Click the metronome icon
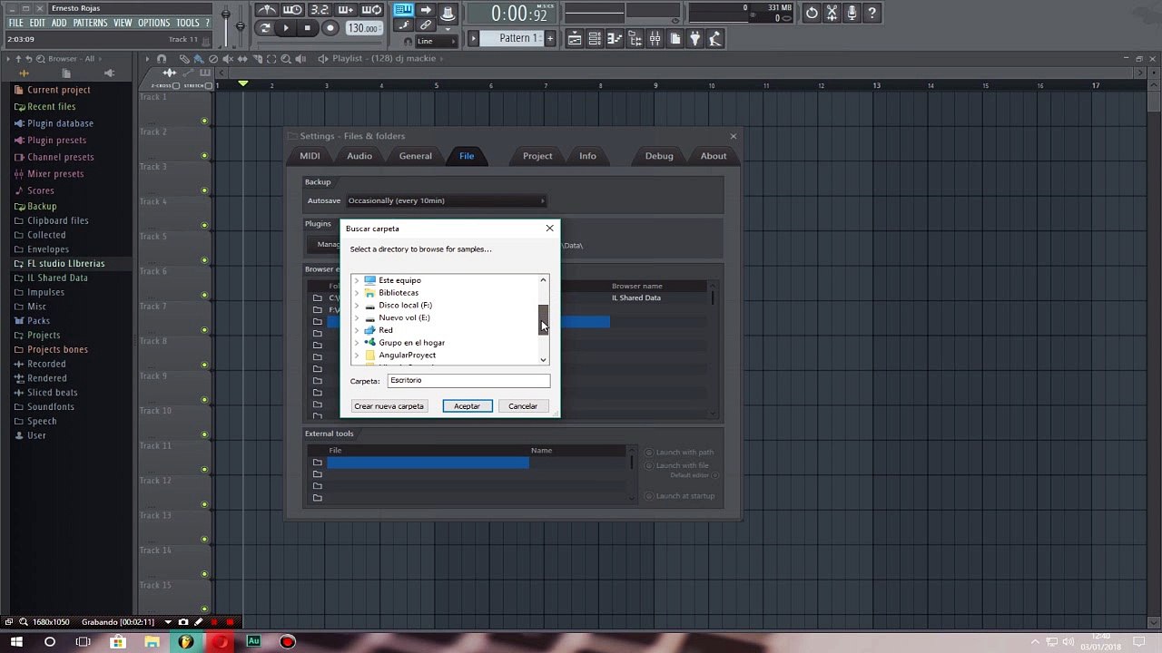This screenshot has width=1162, height=653. pos(267,11)
